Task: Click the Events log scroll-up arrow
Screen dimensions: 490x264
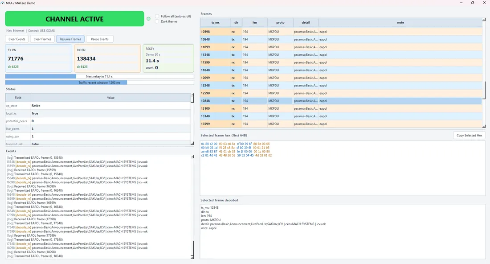Action: [x=192, y=157]
